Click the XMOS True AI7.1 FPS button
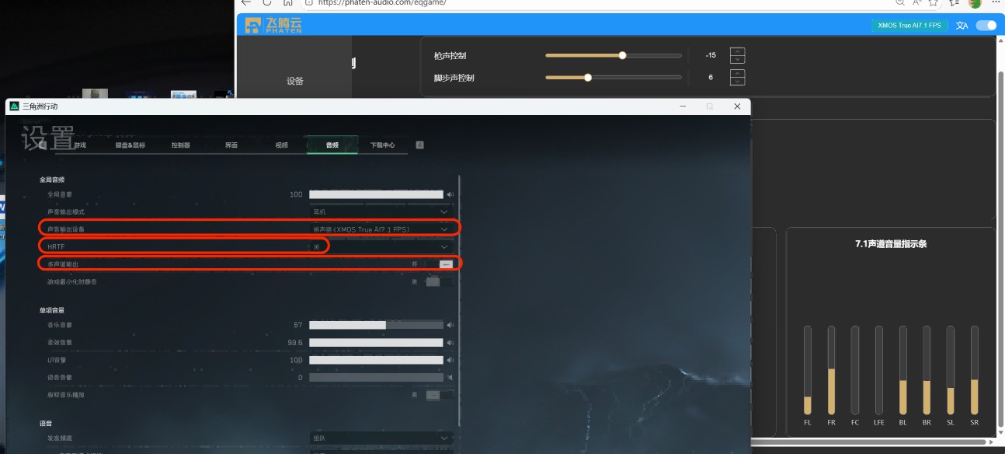The image size is (1005, 454). coord(909,25)
